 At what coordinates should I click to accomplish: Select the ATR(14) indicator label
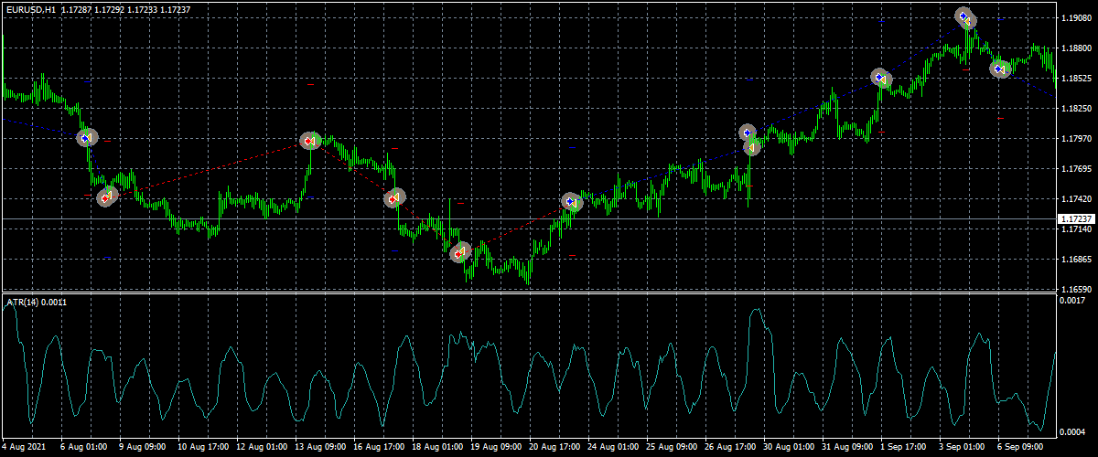click(x=35, y=302)
